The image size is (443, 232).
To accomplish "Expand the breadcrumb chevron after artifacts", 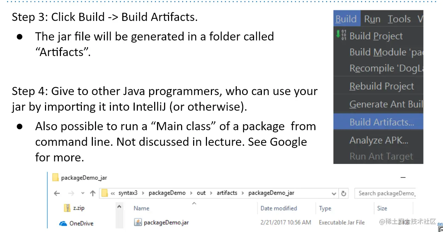I will click(x=242, y=193).
